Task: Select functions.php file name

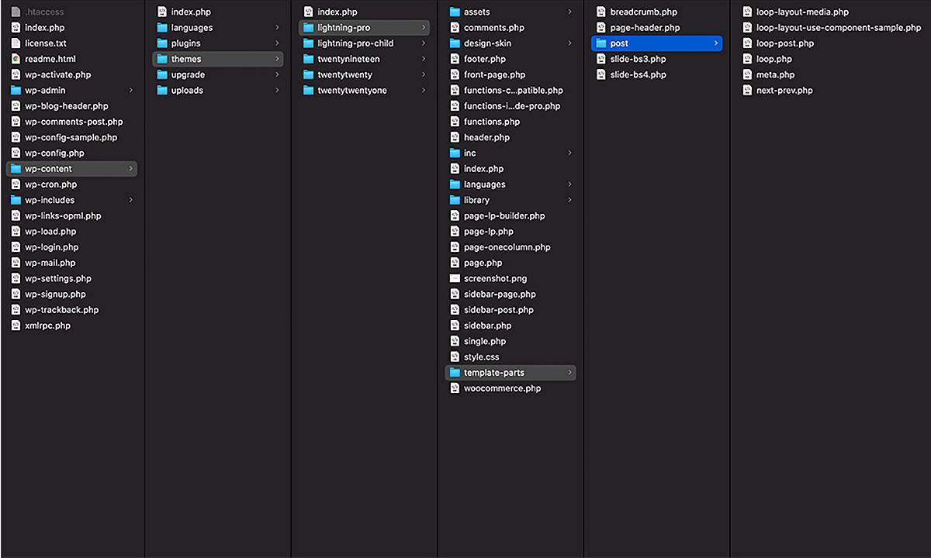Action: [x=492, y=122]
